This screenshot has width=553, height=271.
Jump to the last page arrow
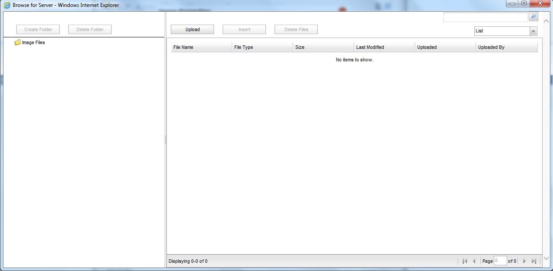coord(534,261)
